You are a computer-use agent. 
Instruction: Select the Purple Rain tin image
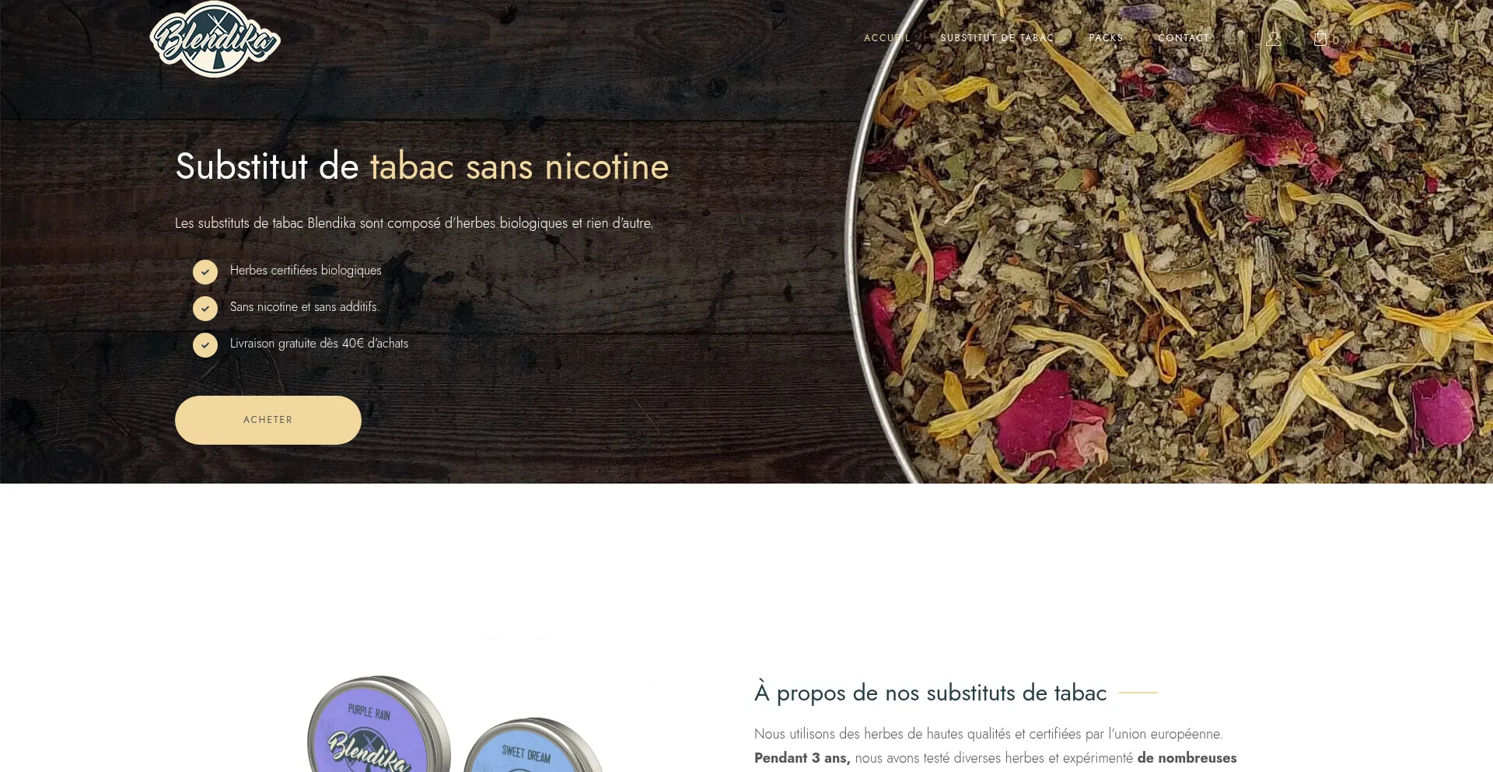tap(379, 725)
